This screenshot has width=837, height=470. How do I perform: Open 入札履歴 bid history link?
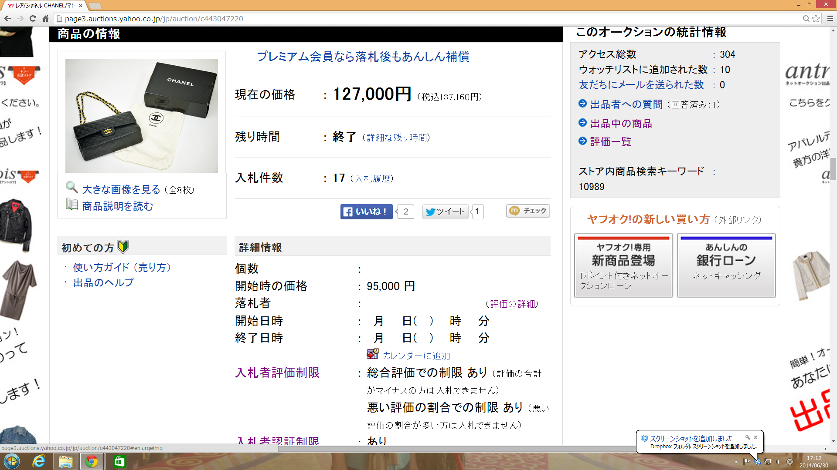click(x=373, y=178)
